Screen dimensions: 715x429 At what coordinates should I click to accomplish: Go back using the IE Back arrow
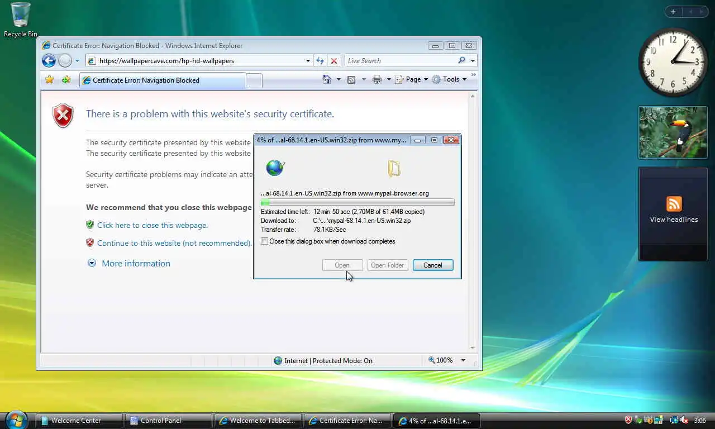pos(49,60)
